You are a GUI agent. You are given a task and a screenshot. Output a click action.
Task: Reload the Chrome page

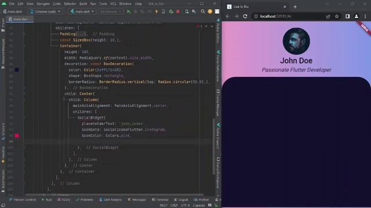(245, 16)
